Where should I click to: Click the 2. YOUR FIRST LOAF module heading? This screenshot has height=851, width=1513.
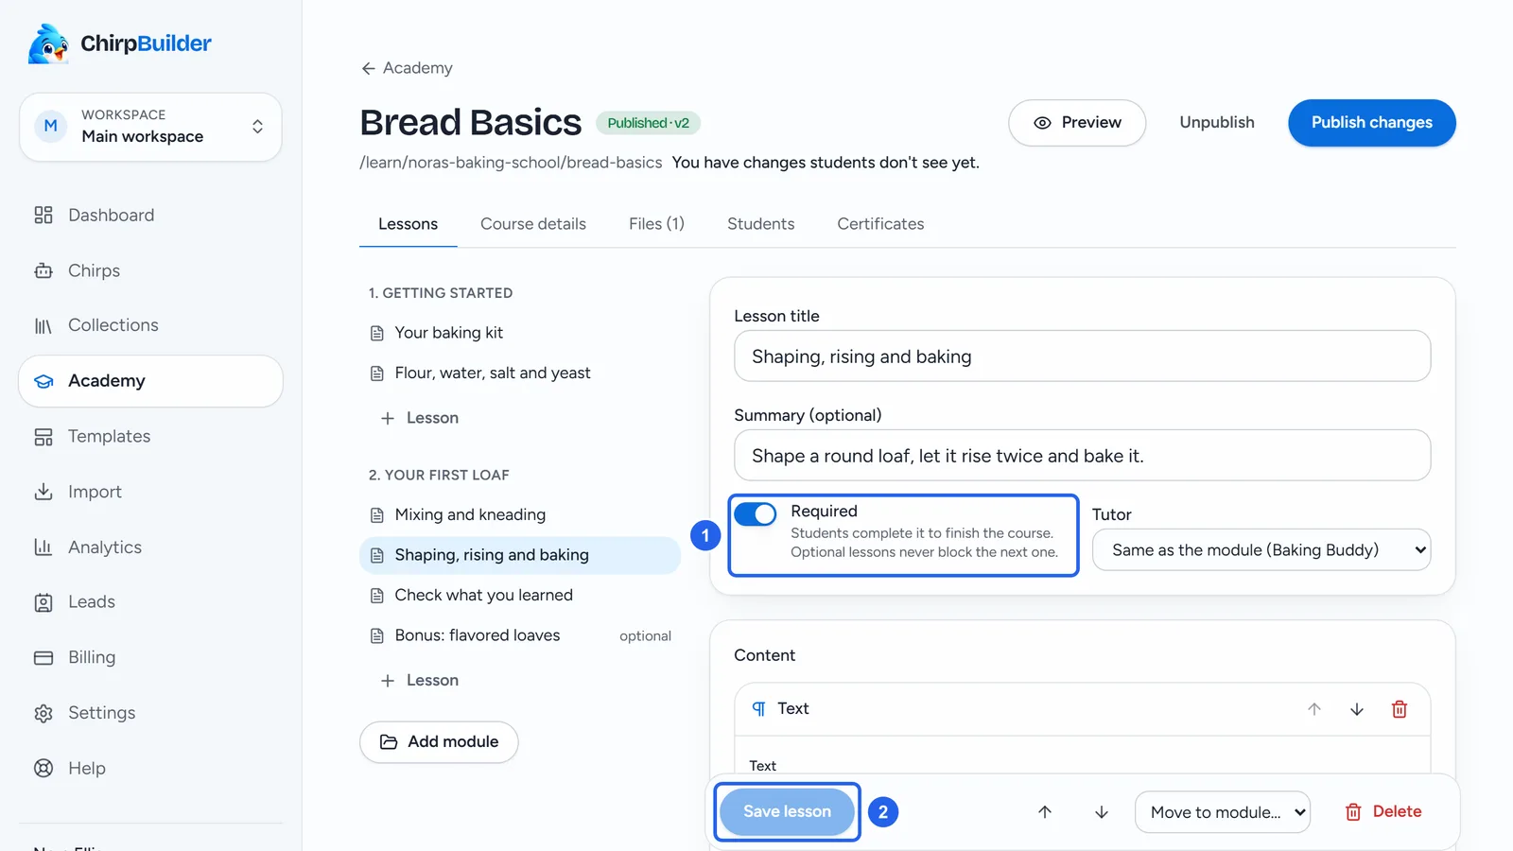coord(439,475)
